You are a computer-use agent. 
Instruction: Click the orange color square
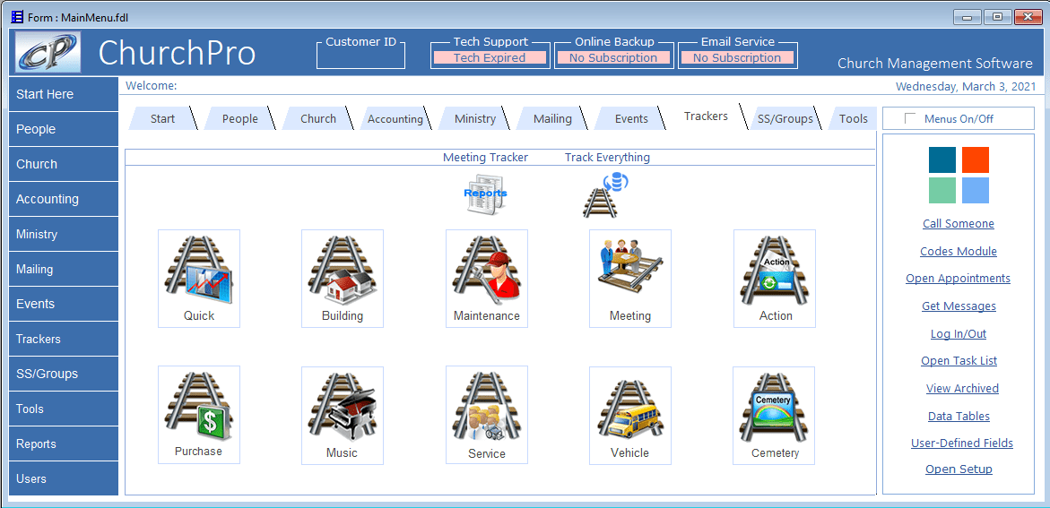(x=975, y=160)
